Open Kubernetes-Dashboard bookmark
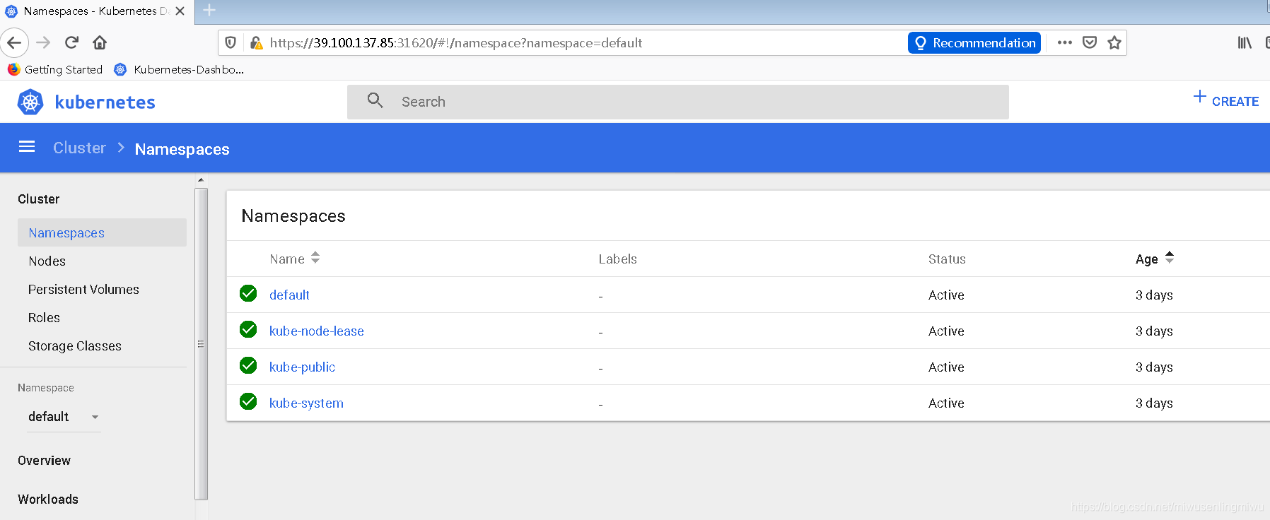Viewport: 1270px width, 520px height. click(x=179, y=69)
